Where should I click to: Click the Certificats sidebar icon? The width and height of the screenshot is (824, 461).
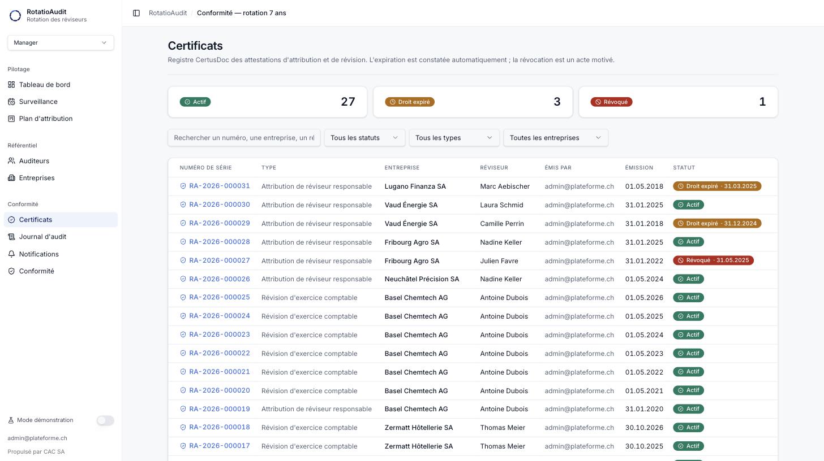[x=11, y=220]
